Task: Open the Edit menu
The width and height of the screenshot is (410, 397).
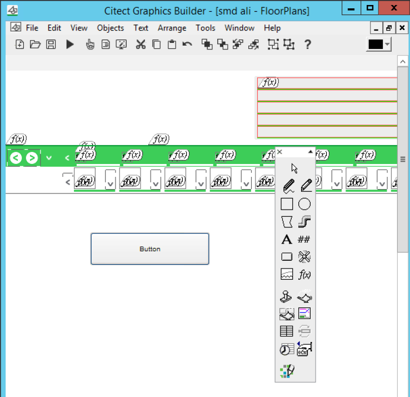Action: [54, 28]
